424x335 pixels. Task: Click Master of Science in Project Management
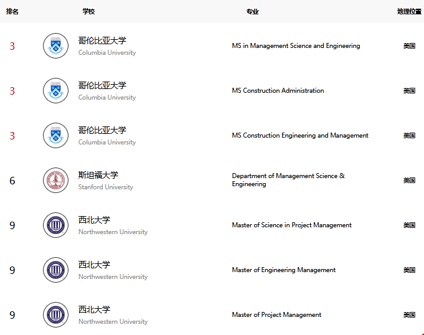(x=291, y=225)
